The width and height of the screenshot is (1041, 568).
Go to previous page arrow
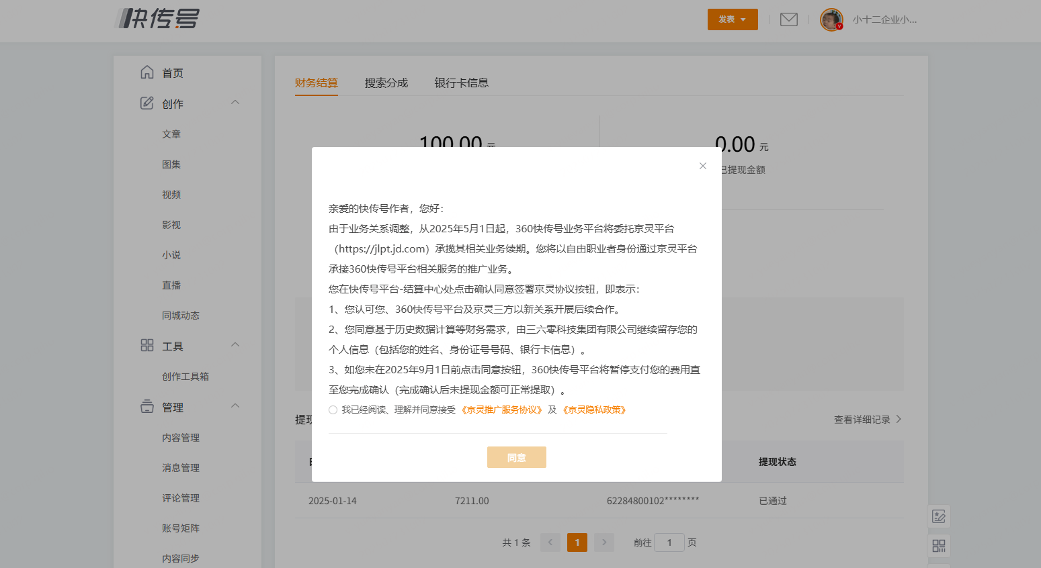(x=550, y=542)
